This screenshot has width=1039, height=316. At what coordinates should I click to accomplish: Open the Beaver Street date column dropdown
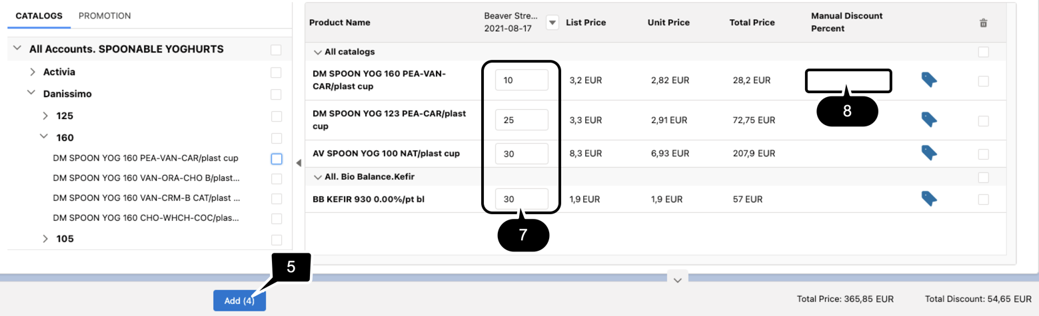(552, 23)
